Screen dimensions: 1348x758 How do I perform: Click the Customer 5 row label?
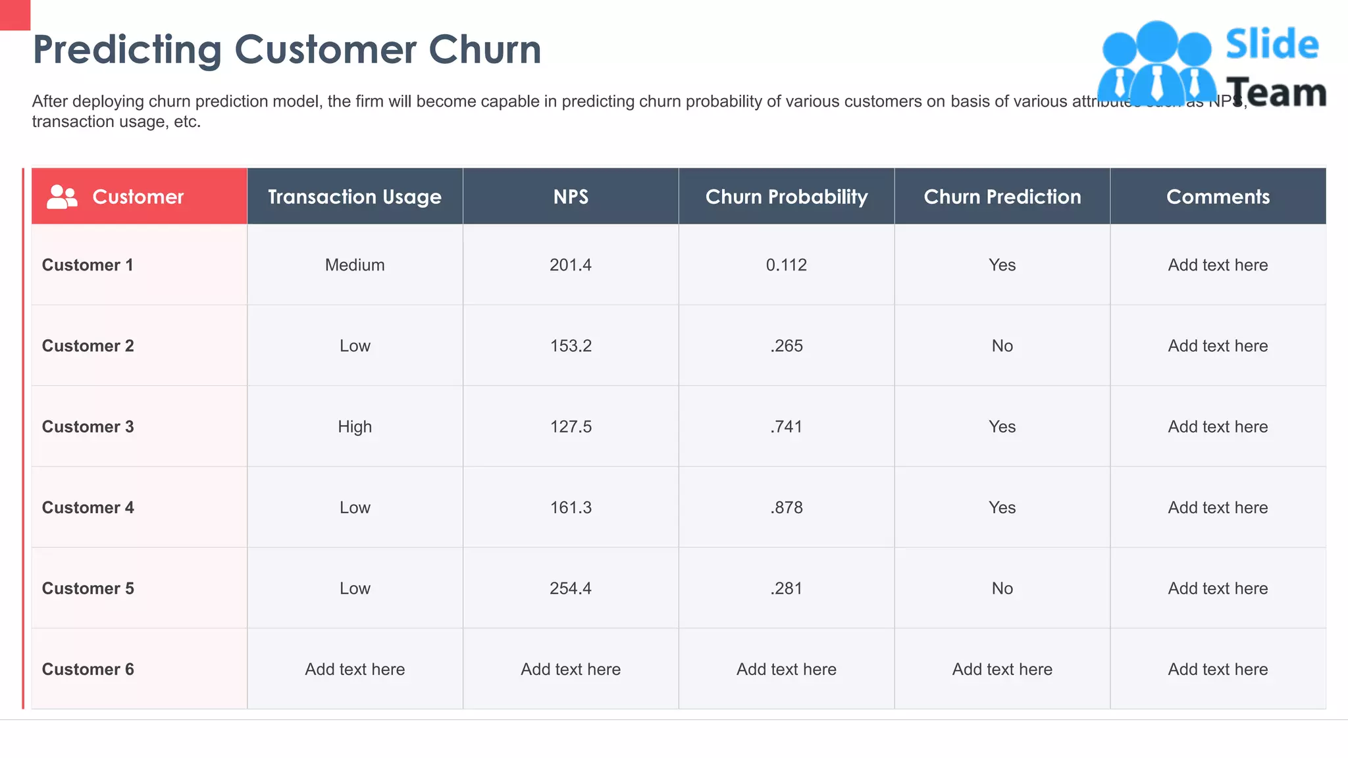click(88, 589)
